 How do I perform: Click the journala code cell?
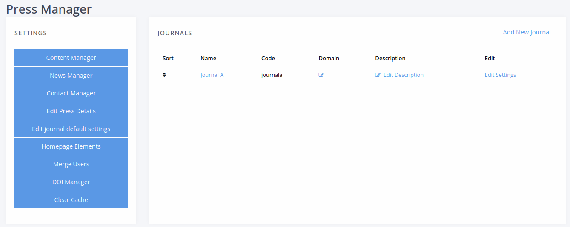click(272, 75)
